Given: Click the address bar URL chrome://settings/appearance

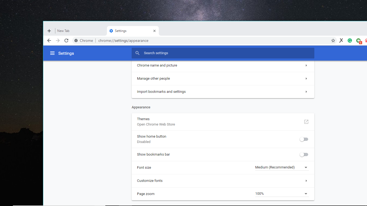Looking at the screenshot, I should [x=123, y=41].
